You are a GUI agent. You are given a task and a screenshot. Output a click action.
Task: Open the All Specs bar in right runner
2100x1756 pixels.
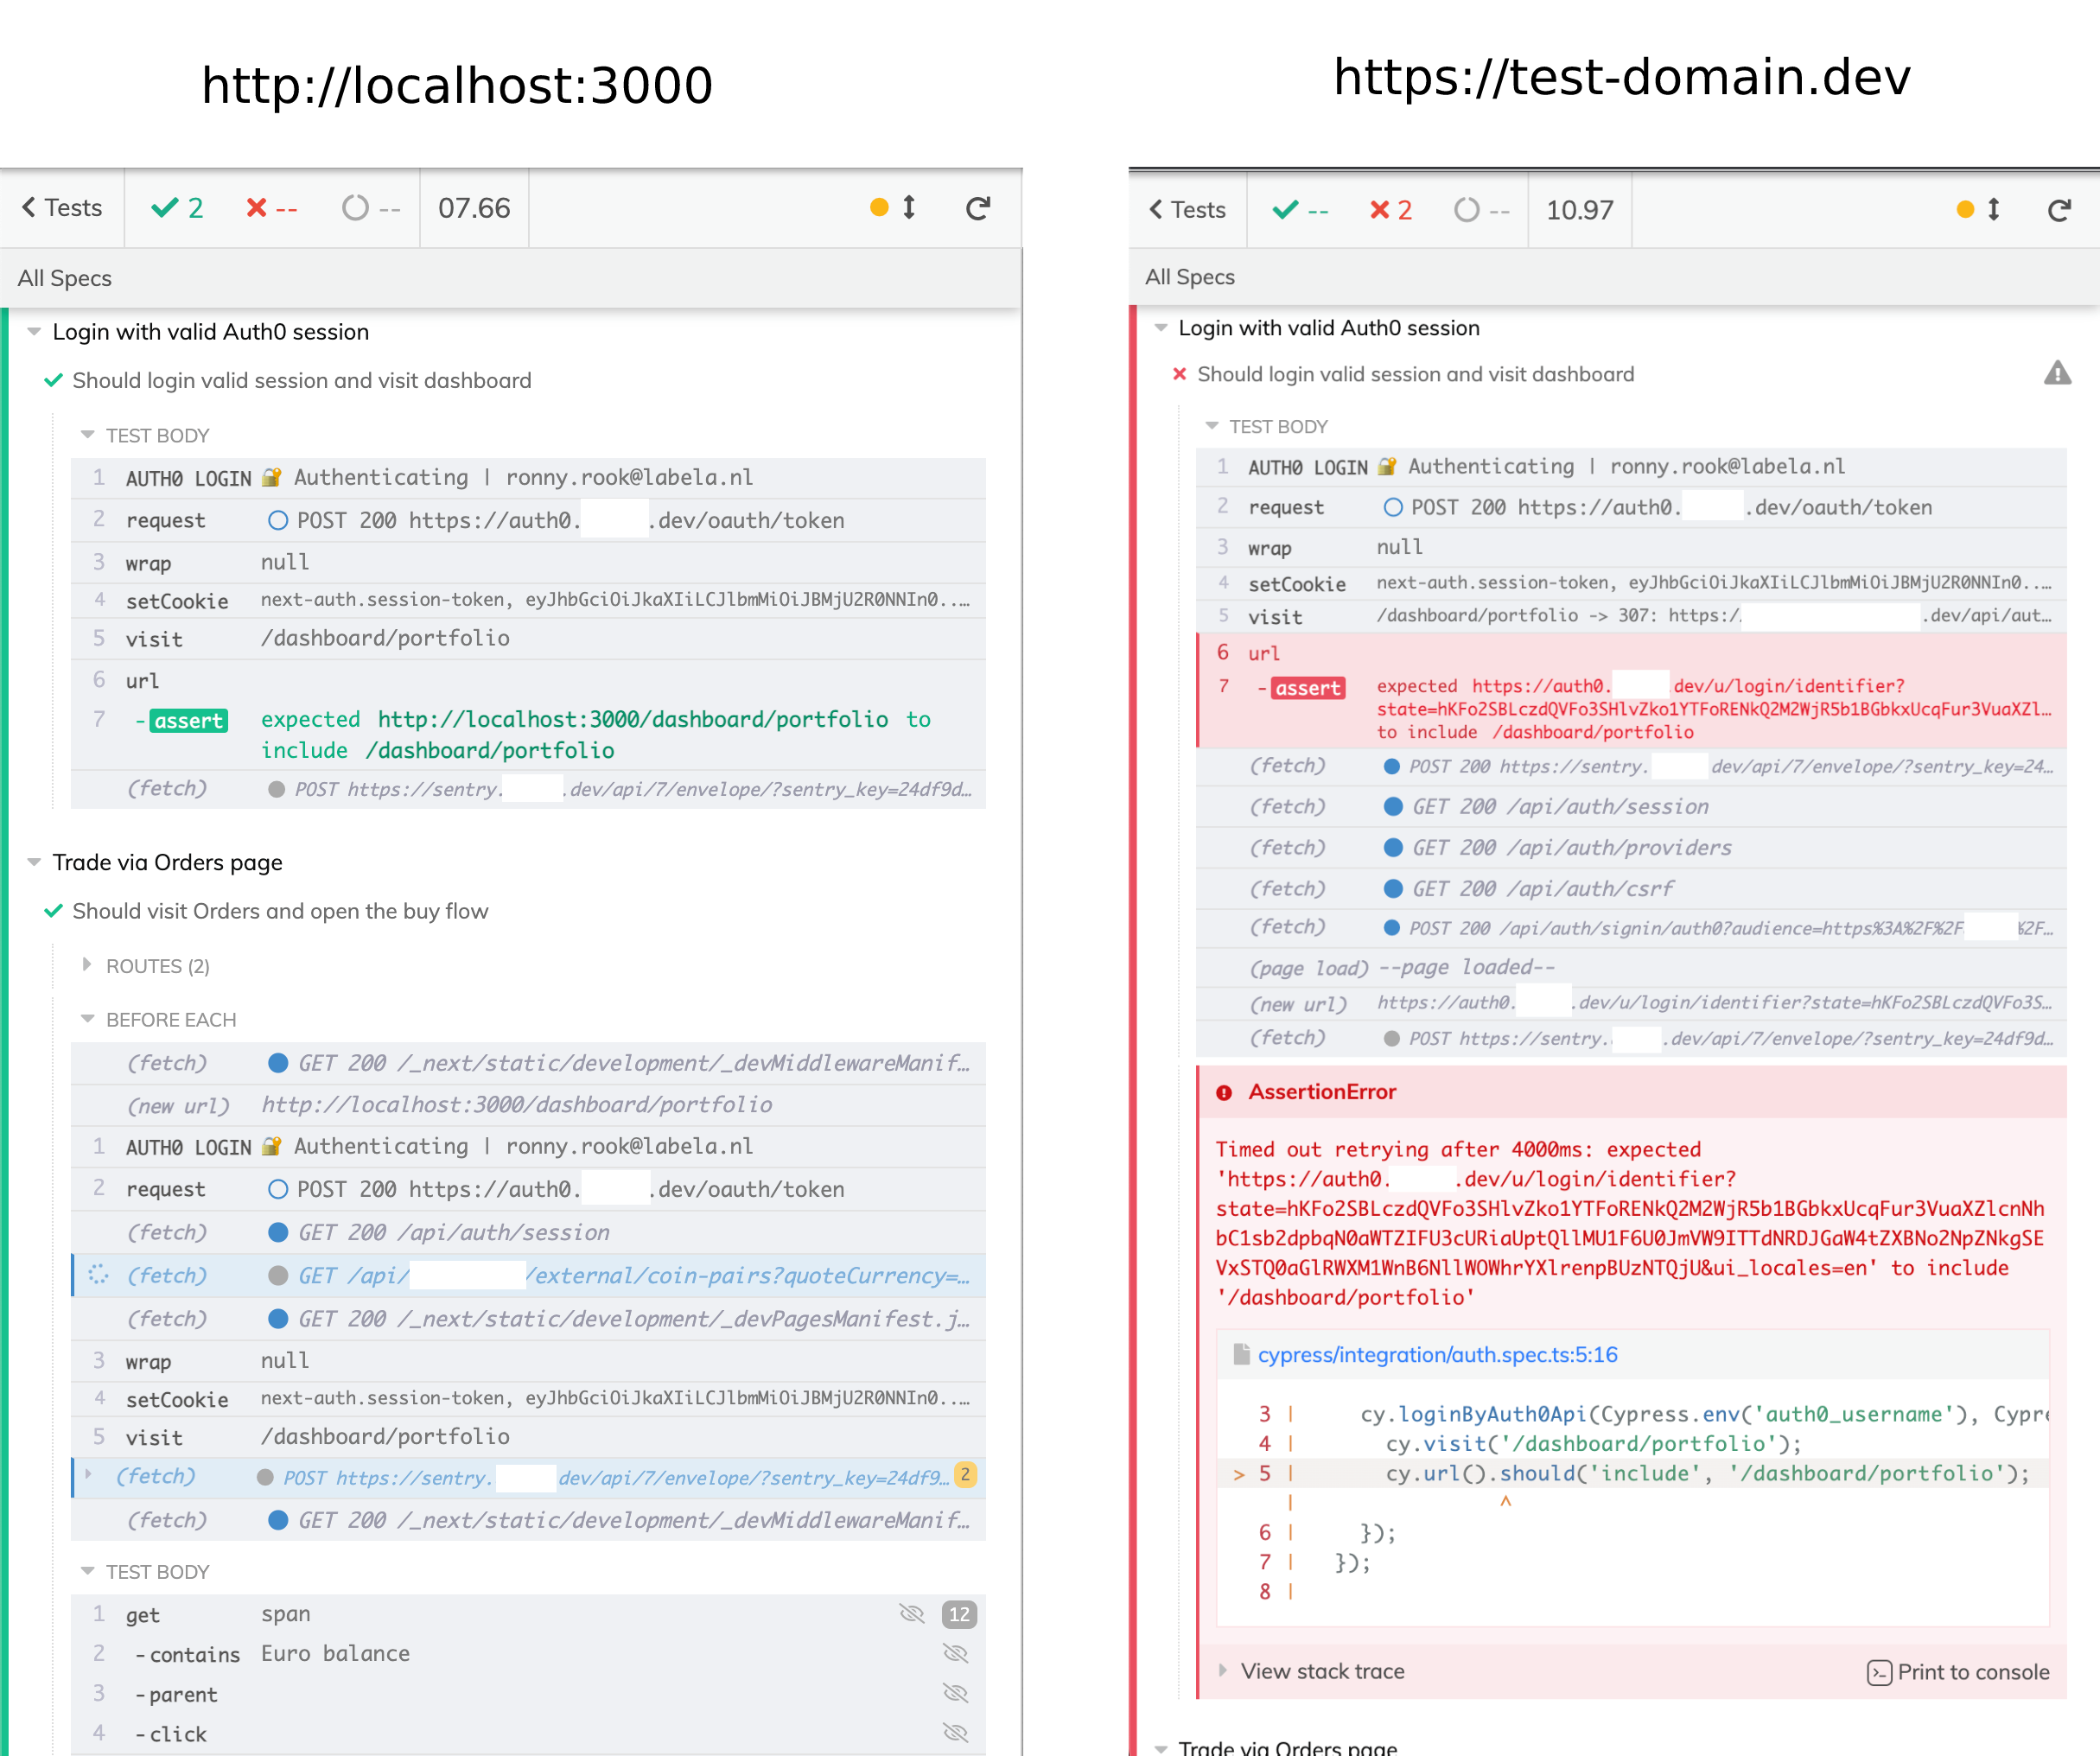tap(1190, 277)
